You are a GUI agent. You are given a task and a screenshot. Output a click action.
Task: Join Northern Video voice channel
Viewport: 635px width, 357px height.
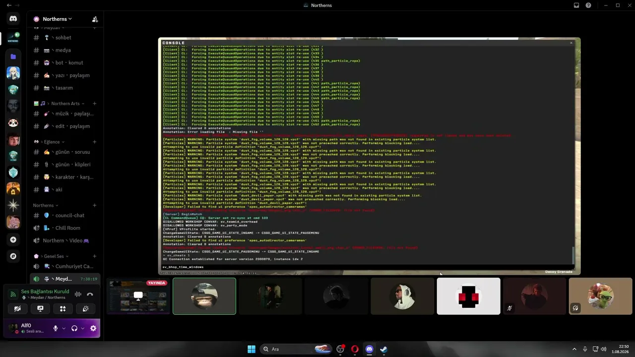point(65,241)
